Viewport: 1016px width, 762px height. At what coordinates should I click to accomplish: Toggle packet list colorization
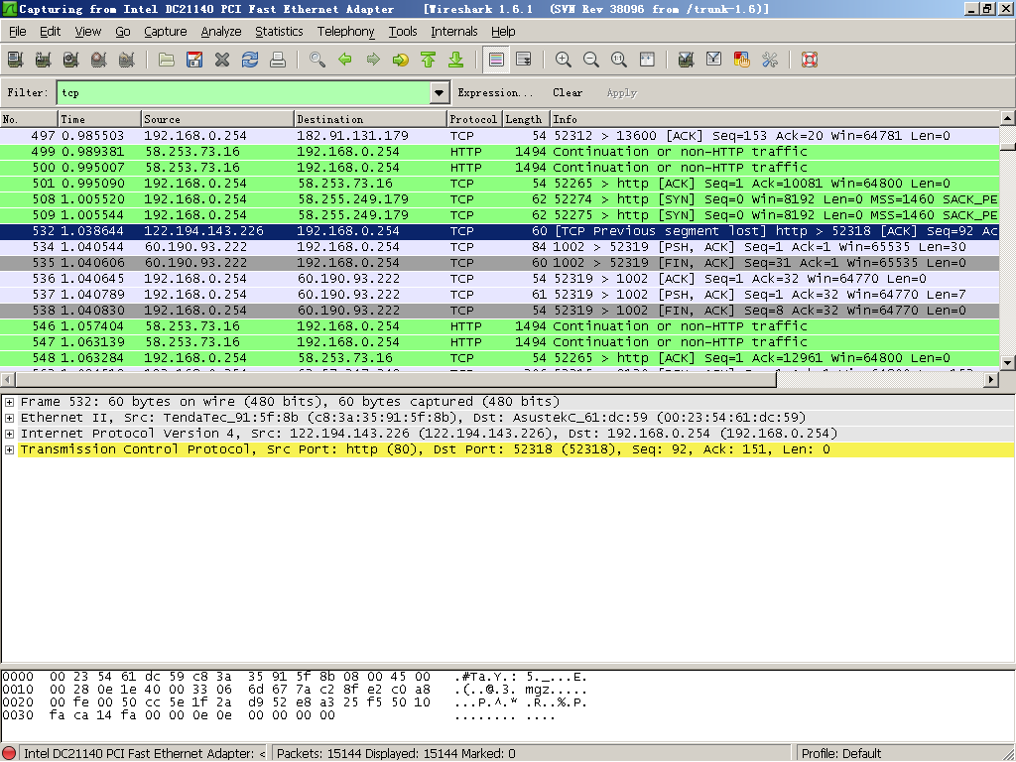click(496, 61)
